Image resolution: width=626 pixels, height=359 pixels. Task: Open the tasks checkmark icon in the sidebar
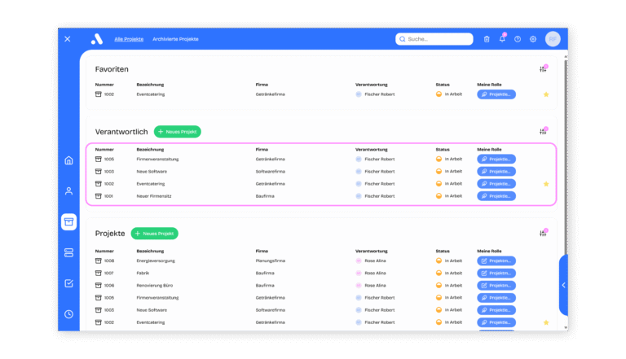[68, 283]
